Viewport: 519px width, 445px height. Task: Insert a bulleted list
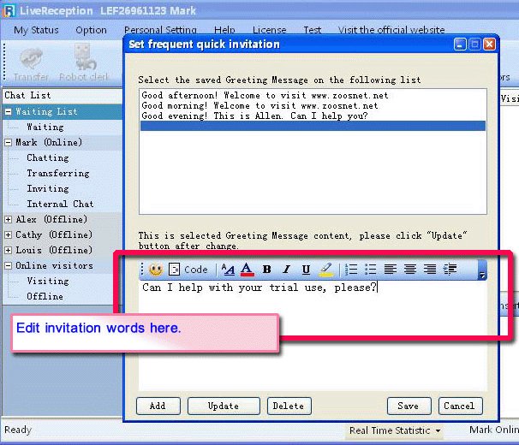click(x=370, y=270)
